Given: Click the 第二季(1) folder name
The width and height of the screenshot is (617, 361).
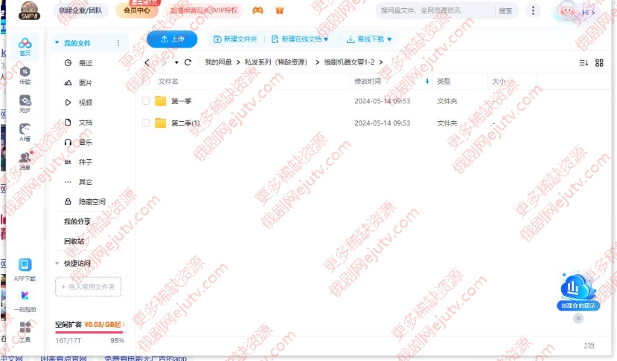Looking at the screenshot, I should click(x=185, y=123).
